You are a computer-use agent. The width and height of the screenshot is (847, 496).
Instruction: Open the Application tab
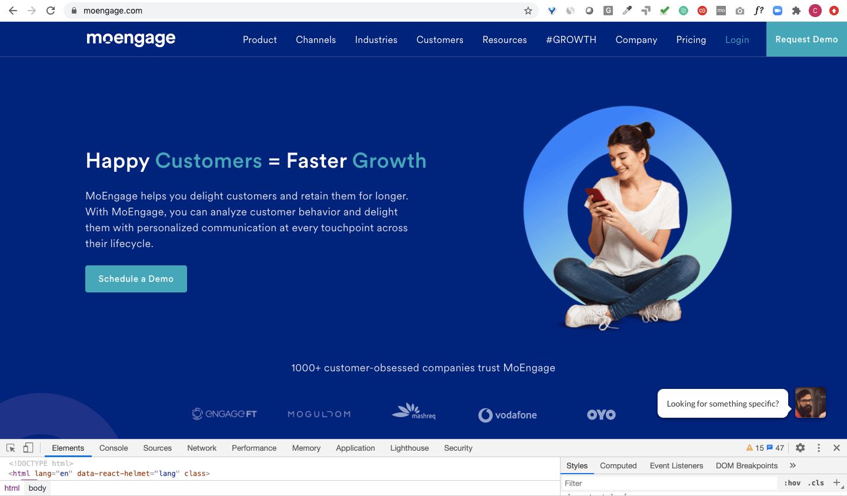355,448
